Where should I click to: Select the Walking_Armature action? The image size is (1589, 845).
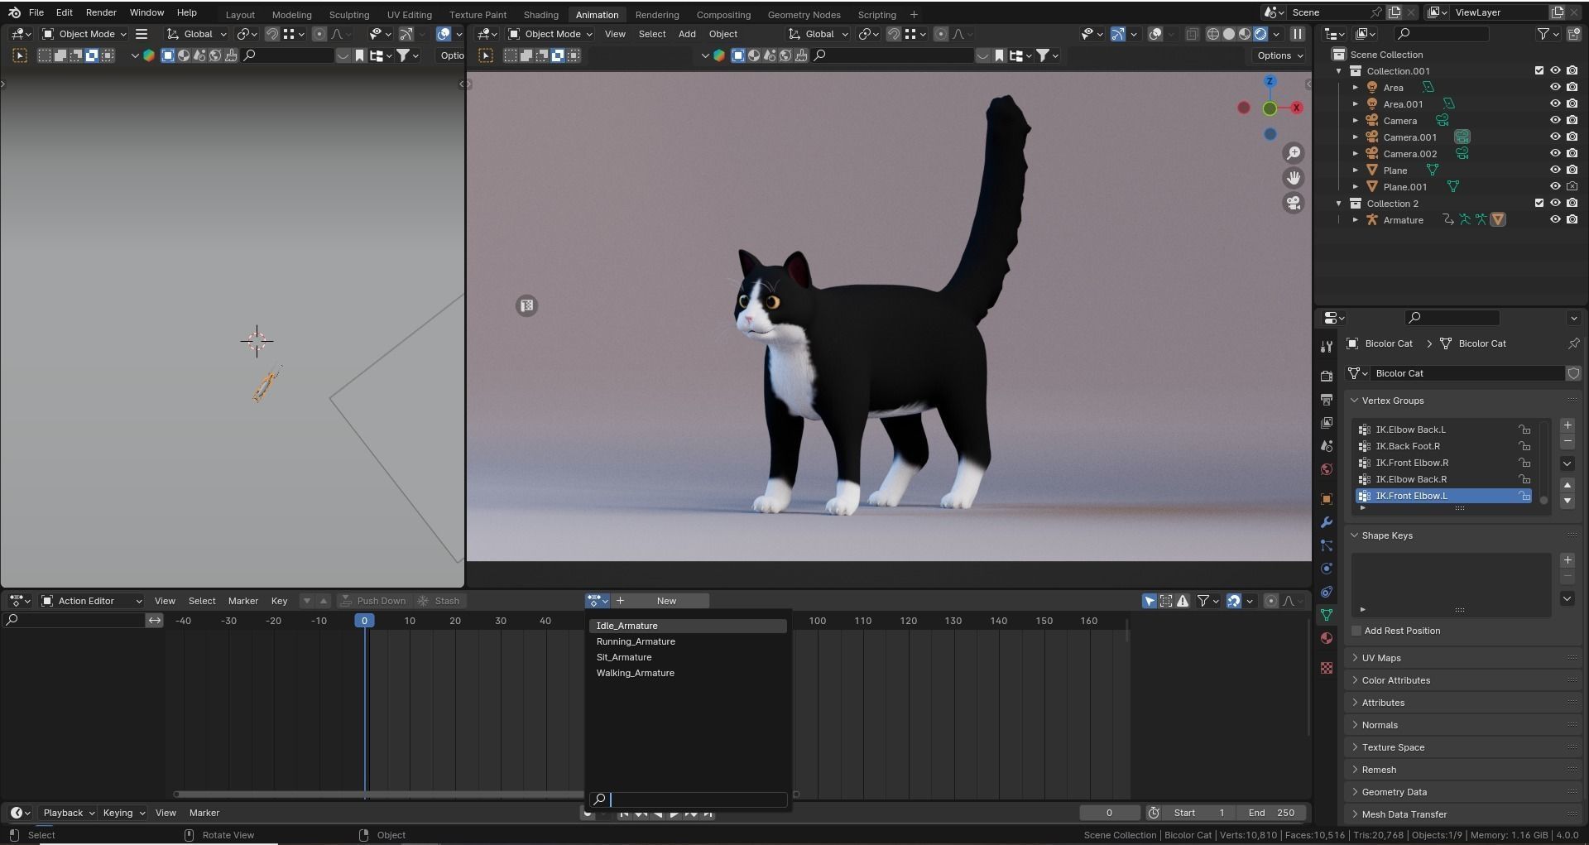pos(688,673)
